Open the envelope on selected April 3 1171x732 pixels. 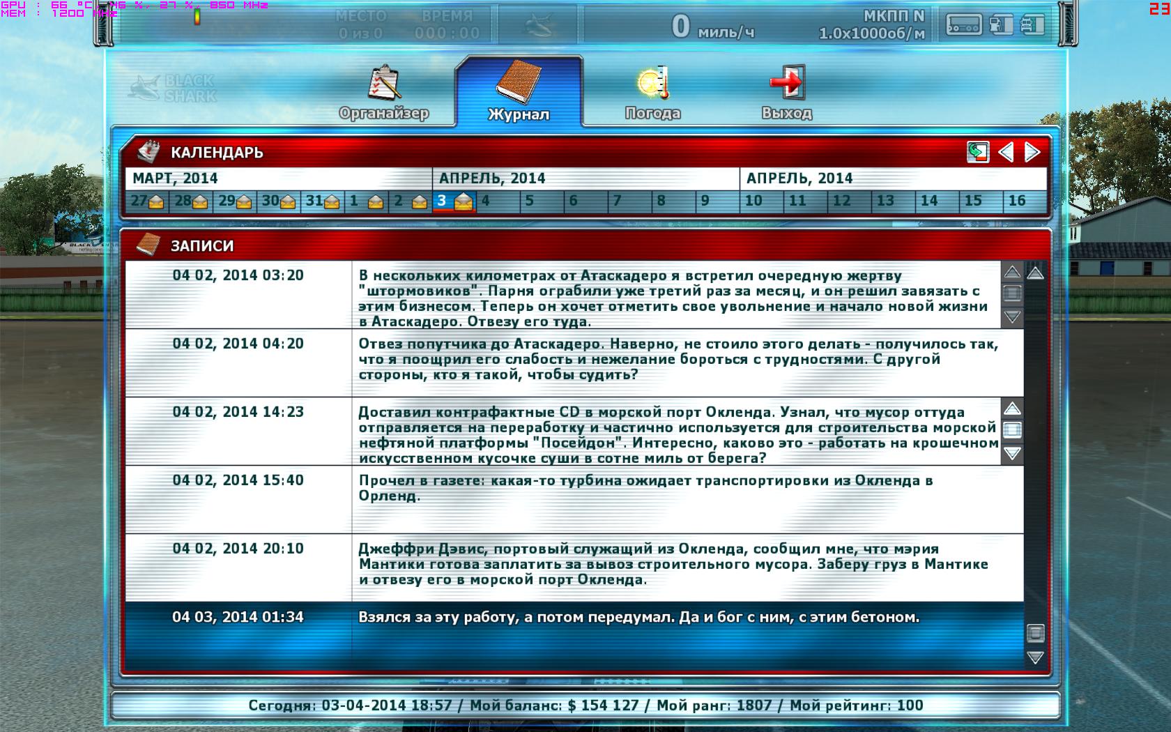464,202
